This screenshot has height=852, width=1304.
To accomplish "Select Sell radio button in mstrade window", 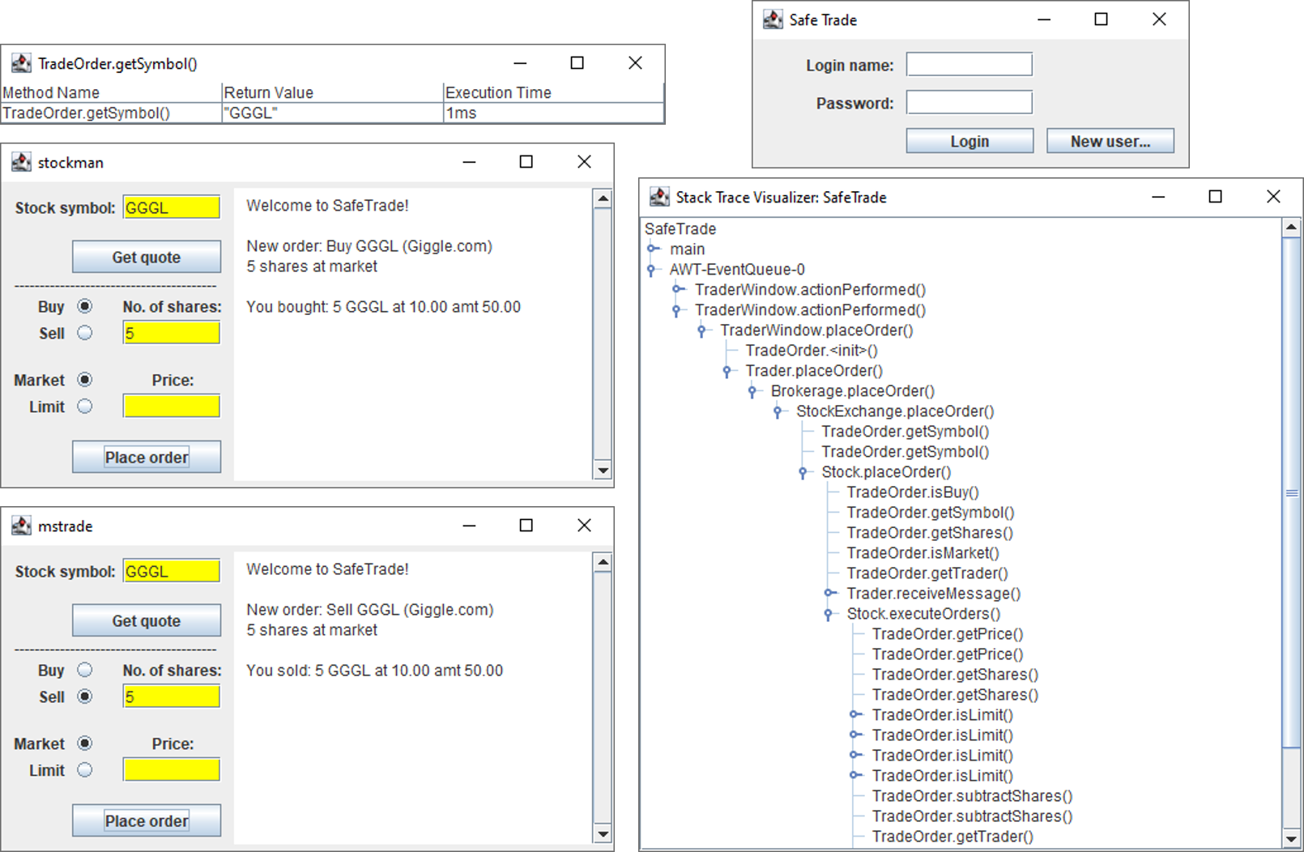I will [x=85, y=697].
